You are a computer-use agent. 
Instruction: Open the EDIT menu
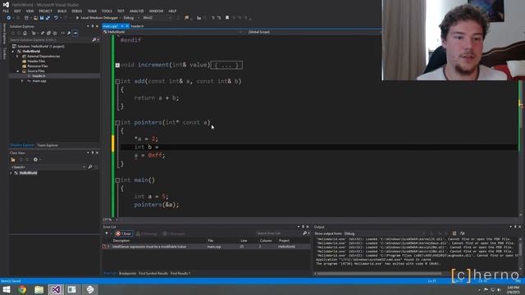pos(17,11)
